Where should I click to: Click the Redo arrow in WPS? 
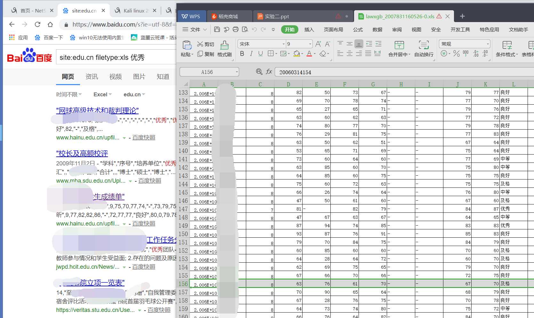[x=263, y=29]
